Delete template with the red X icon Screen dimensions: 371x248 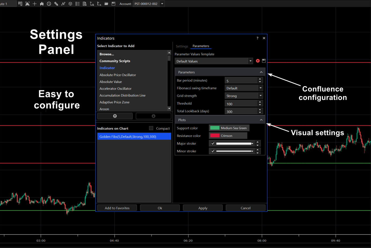[258, 61]
